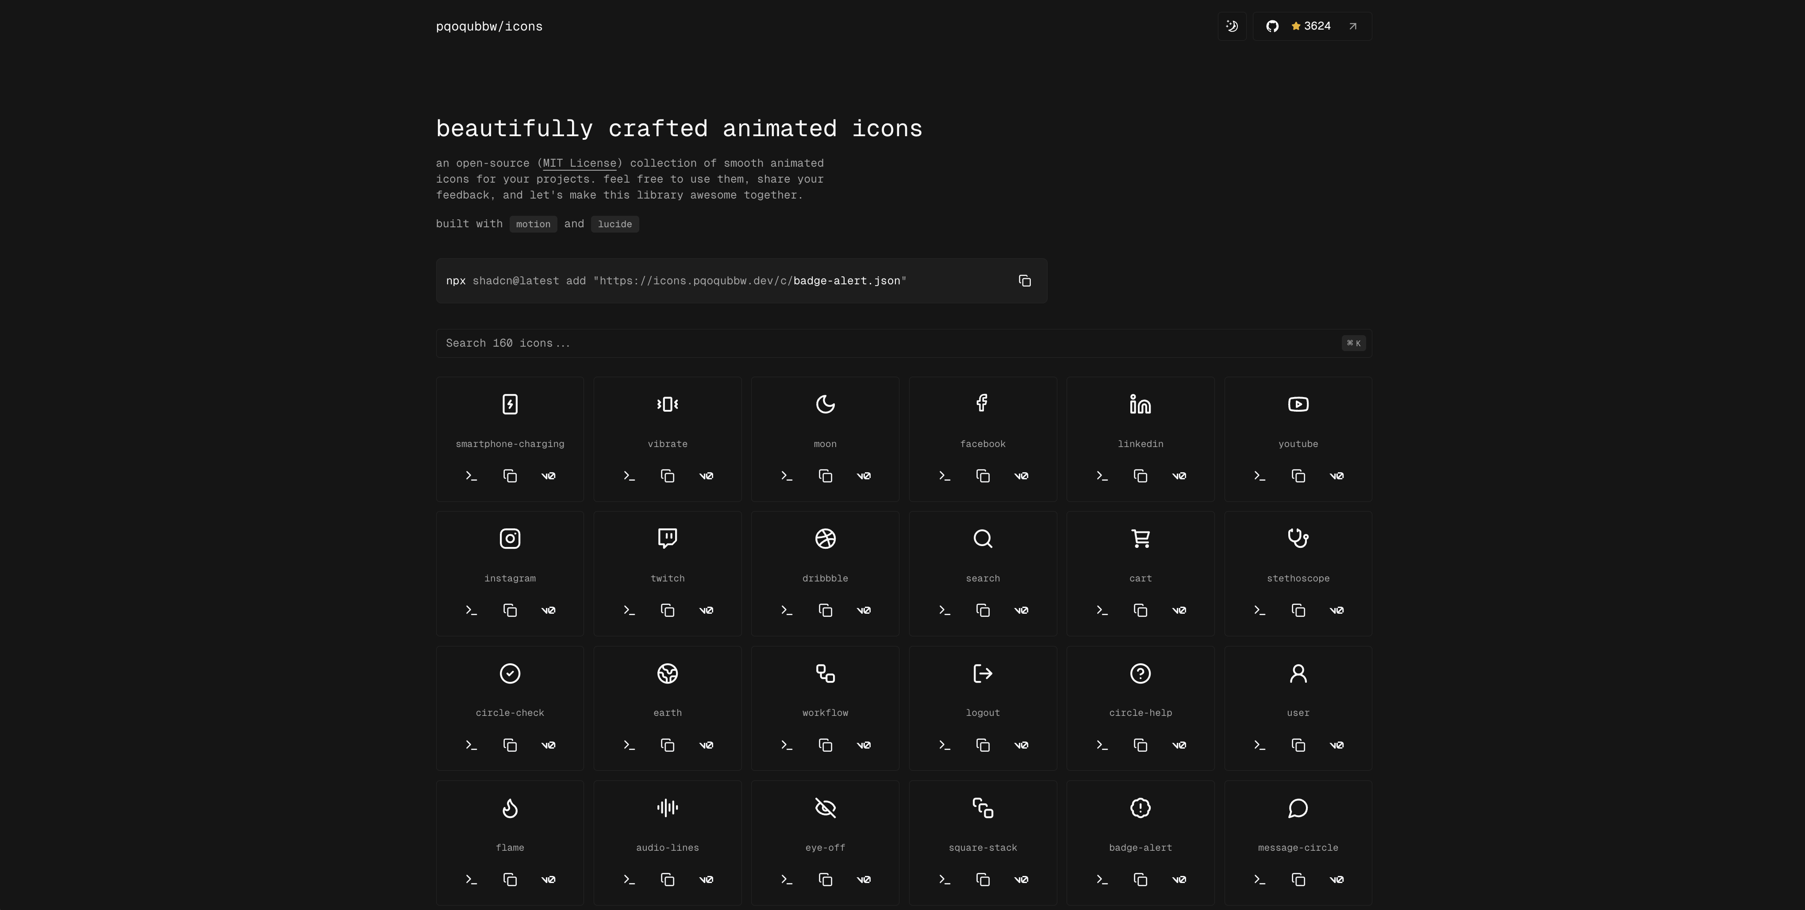Open vibrate icon in v0

tap(707, 476)
